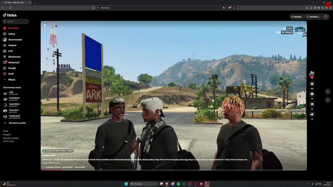
Task: Open the TikTok home logo
Action: tap(10, 15)
